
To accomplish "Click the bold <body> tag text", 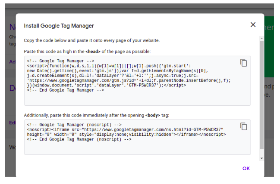I will pyautogui.click(x=153, y=115).
